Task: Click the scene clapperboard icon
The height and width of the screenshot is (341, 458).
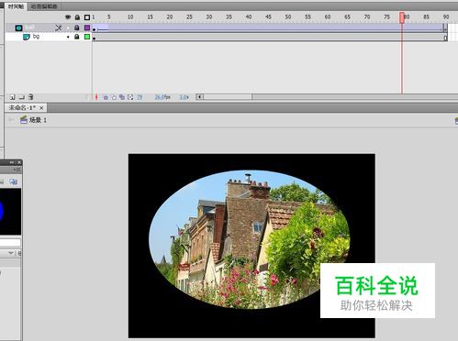Action: [24, 120]
